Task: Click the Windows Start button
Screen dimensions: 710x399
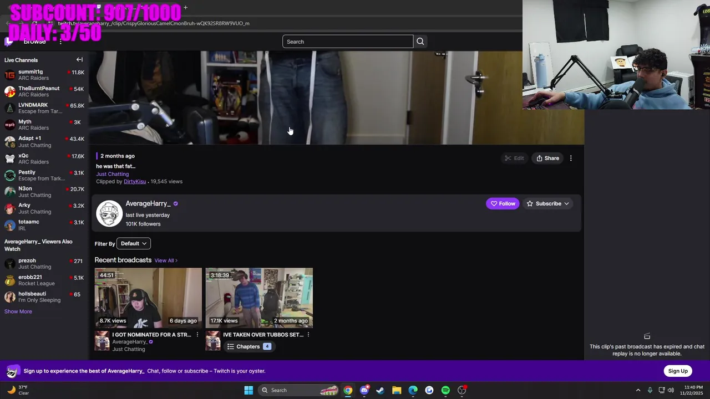Action: point(248,390)
